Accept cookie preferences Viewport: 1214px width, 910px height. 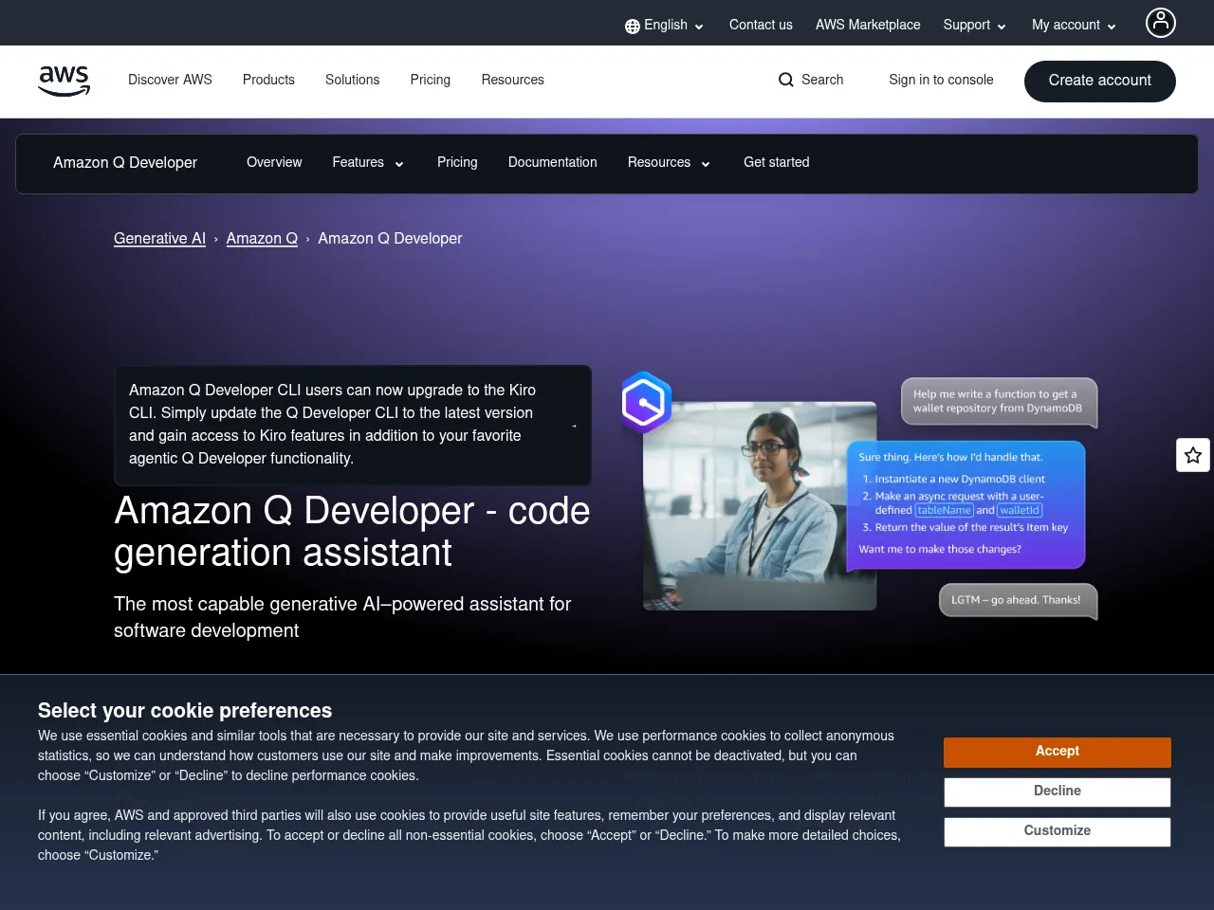click(x=1057, y=752)
